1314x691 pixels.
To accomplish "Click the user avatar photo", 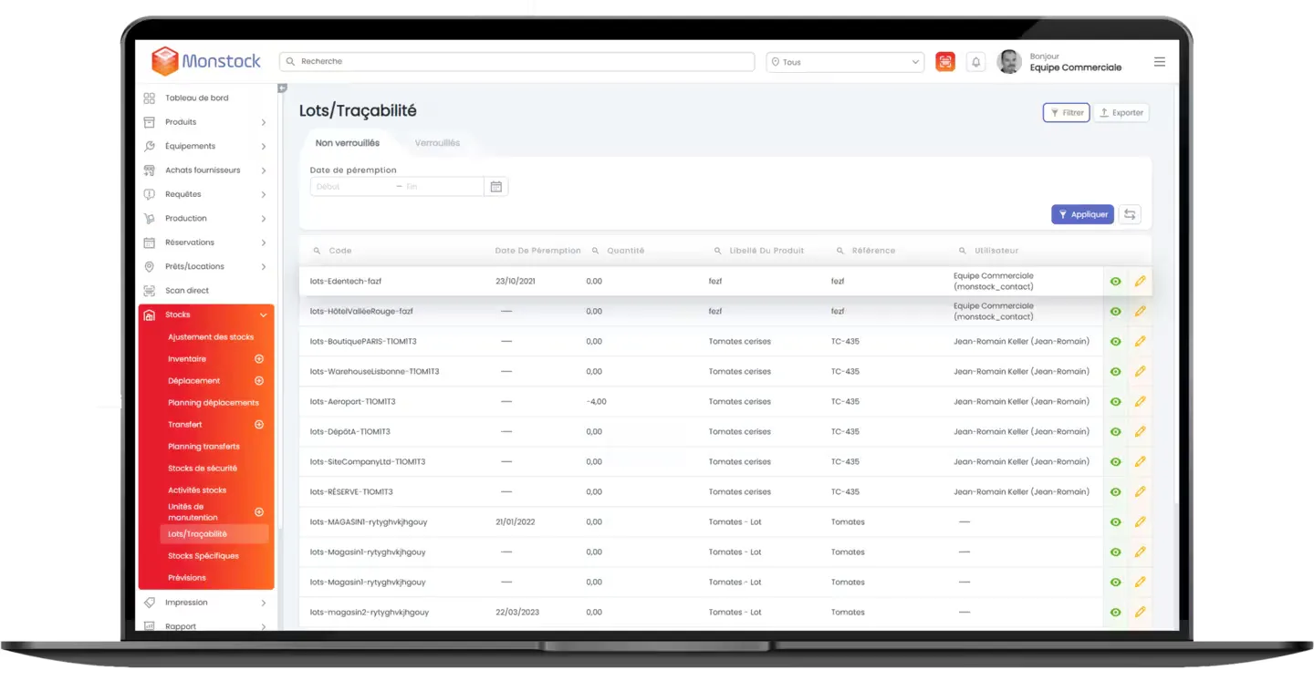I will [1009, 62].
